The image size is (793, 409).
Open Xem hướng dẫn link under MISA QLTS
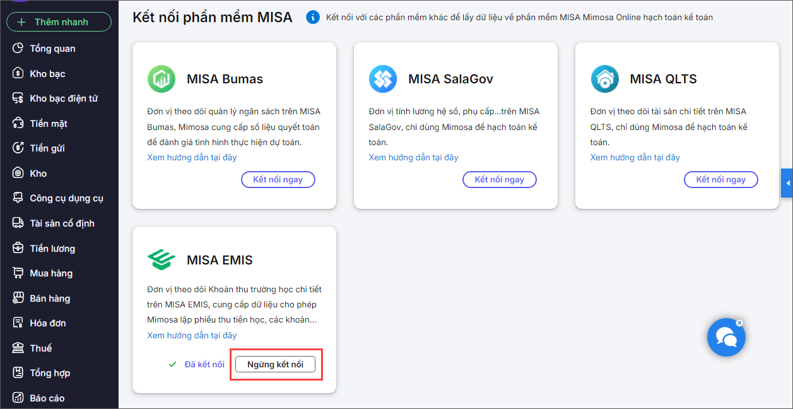tap(635, 157)
